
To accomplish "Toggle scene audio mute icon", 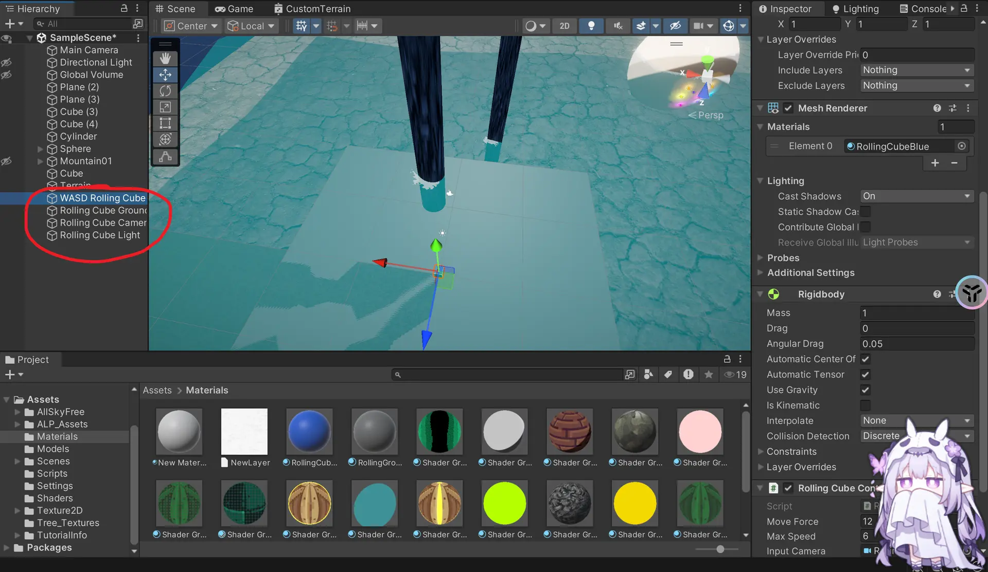I will [x=618, y=26].
